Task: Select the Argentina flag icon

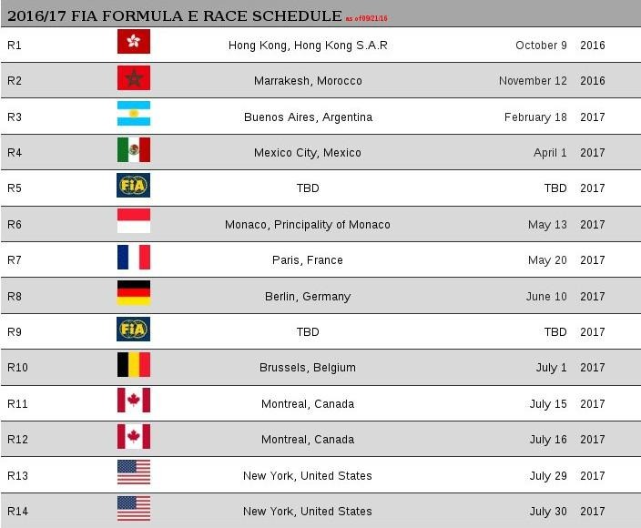Action: pos(134,113)
